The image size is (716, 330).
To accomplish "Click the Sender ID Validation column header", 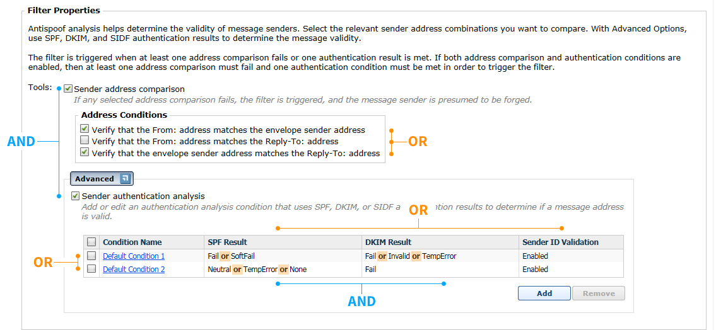I will pos(560,242).
